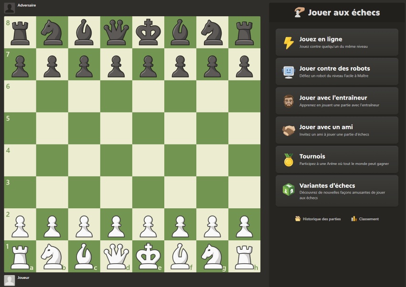Select the white pawn on d2
This screenshot has height=287, width=406.
point(116,226)
